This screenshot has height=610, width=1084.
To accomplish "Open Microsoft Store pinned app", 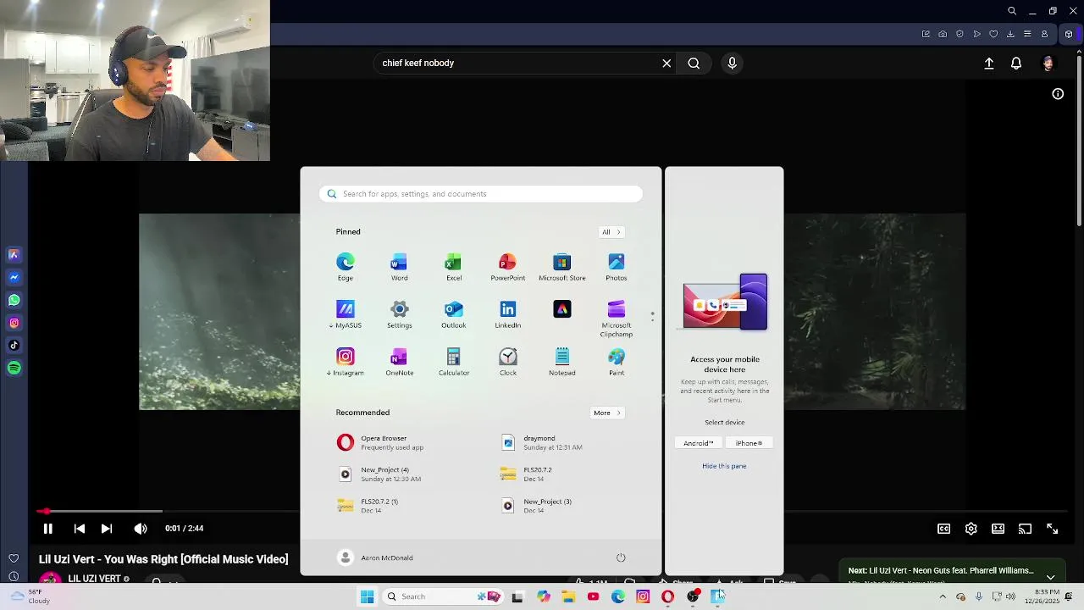I will [x=562, y=267].
